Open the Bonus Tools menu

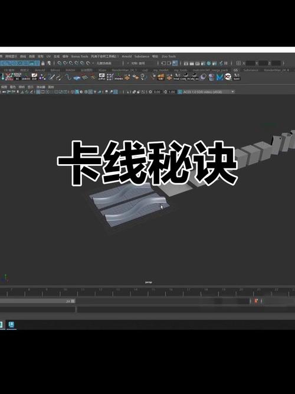coord(80,57)
